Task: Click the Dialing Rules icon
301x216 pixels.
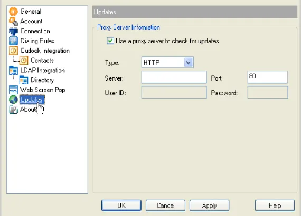Action: pos(13,41)
